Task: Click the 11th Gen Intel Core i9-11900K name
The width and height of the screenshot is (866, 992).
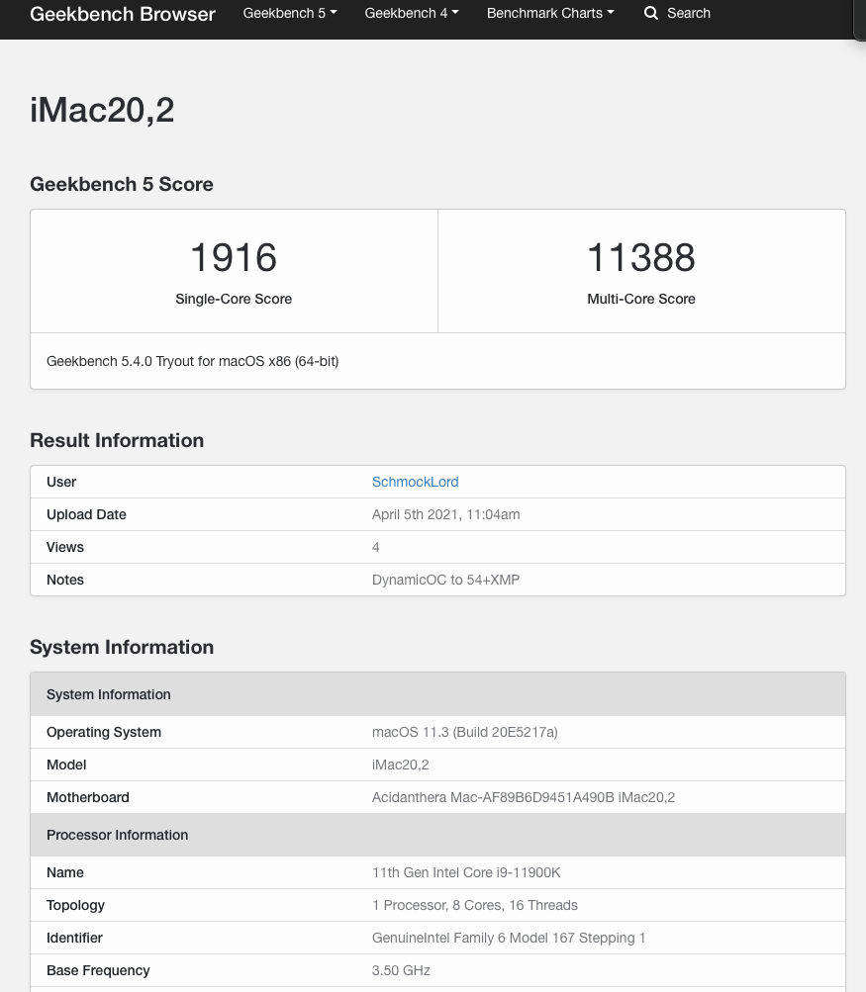Action: tap(466, 872)
